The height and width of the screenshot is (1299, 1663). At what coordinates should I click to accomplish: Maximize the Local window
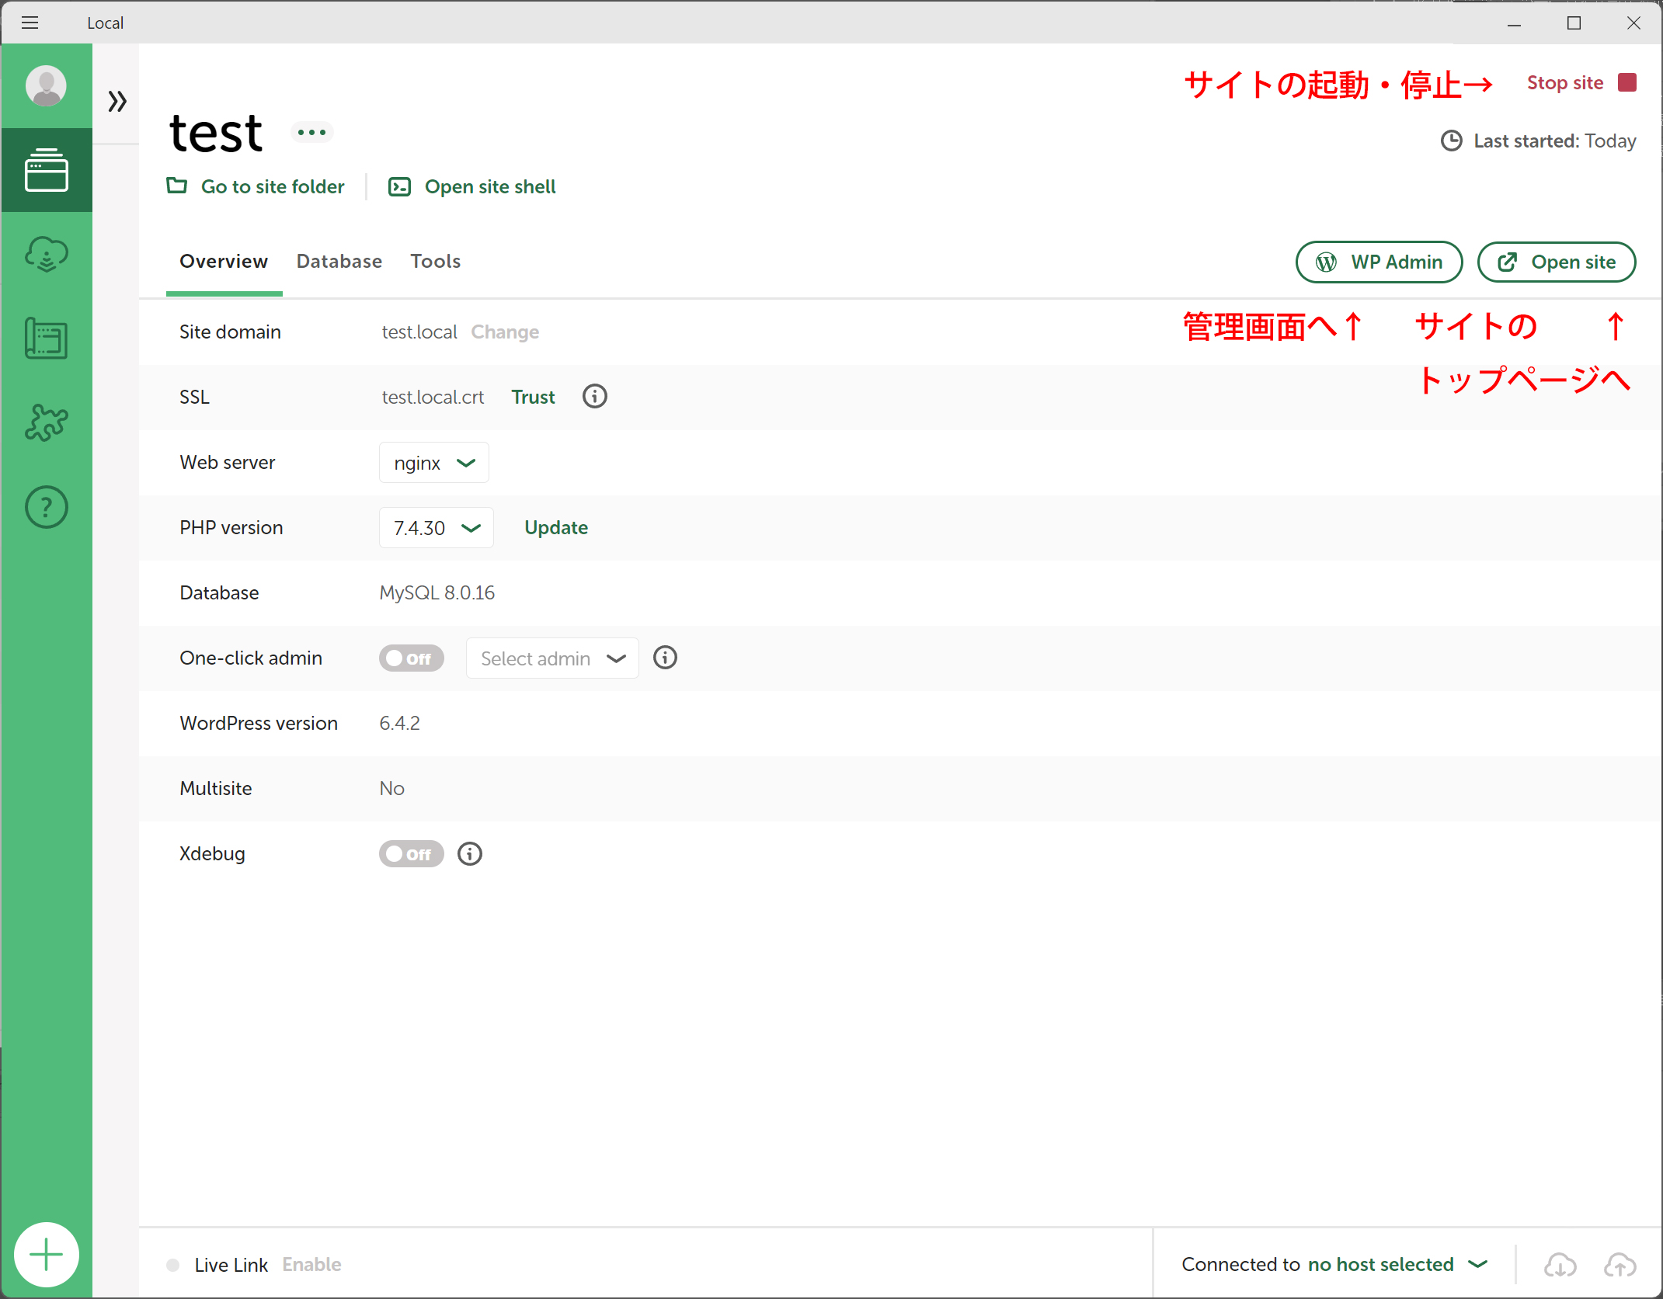pyautogui.click(x=1574, y=23)
